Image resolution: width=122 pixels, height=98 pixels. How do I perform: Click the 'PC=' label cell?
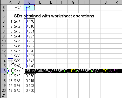[18, 8]
